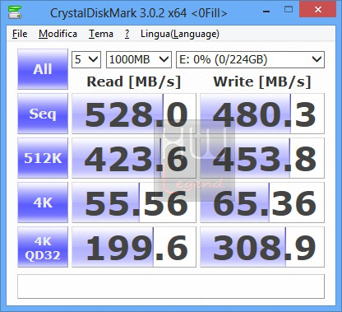This screenshot has width=342, height=312.
Task: Start the 4K QD32 benchmark test
Action: [43, 247]
